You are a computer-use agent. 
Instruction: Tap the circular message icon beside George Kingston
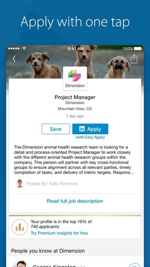[x=135, y=265]
